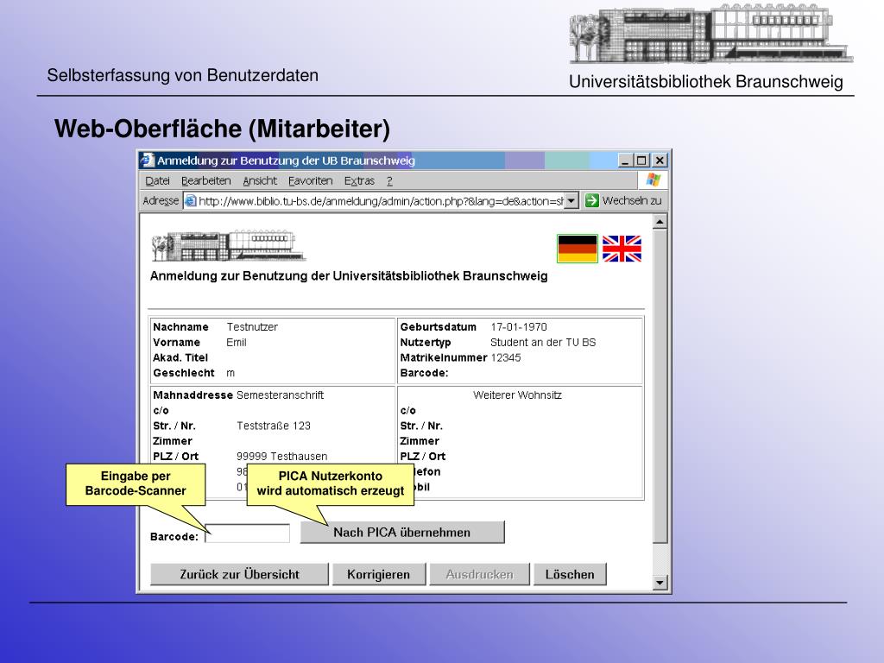Click the Geburtsdatum value 17-01-1970

coord(519,327)
